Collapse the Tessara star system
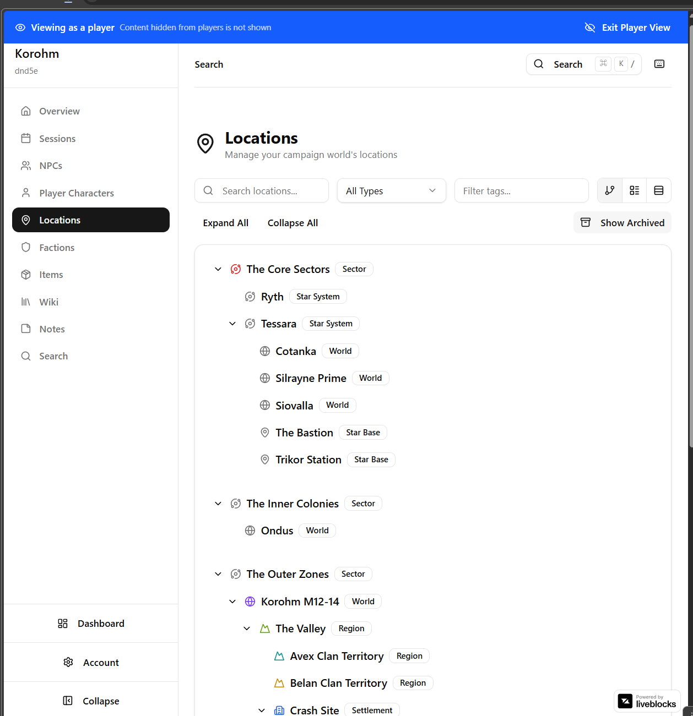The image size is (693, 716). point(232,324)
